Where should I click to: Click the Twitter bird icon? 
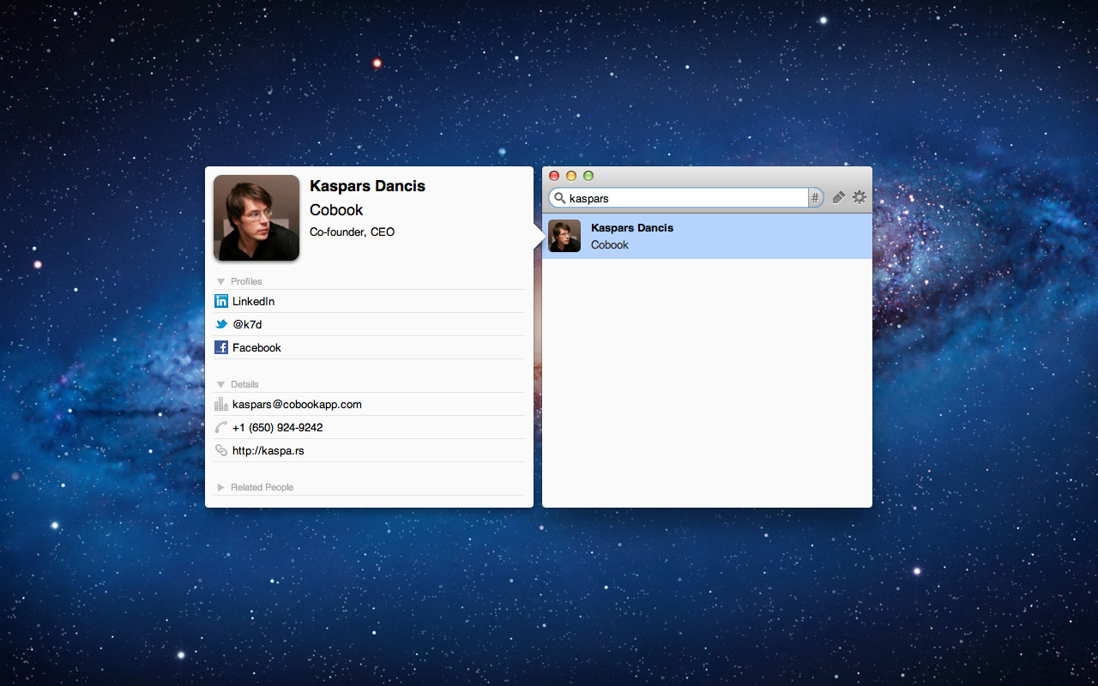click(221, 325)
